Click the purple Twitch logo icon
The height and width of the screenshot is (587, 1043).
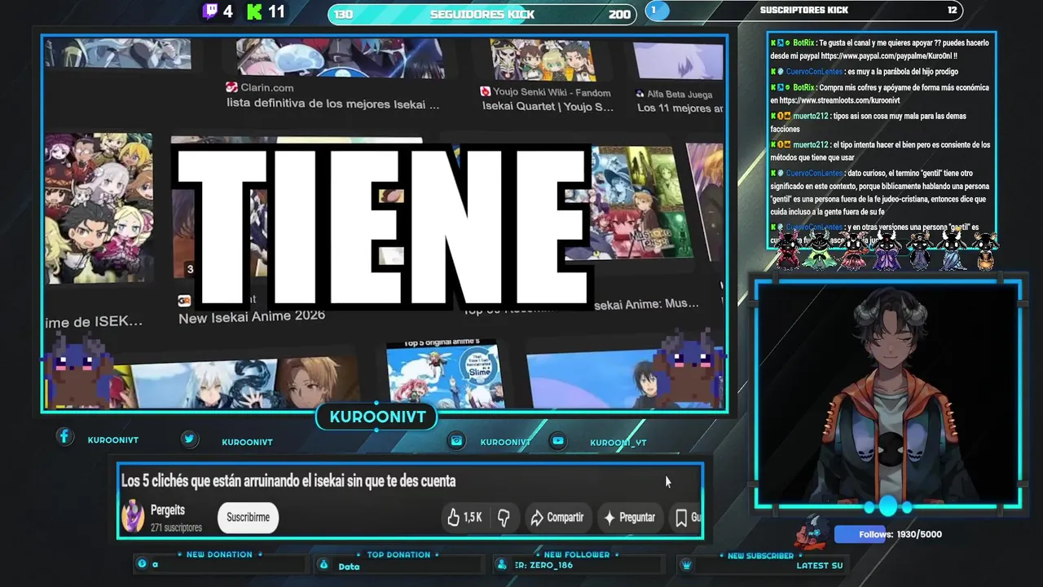(x=210, y=11)
